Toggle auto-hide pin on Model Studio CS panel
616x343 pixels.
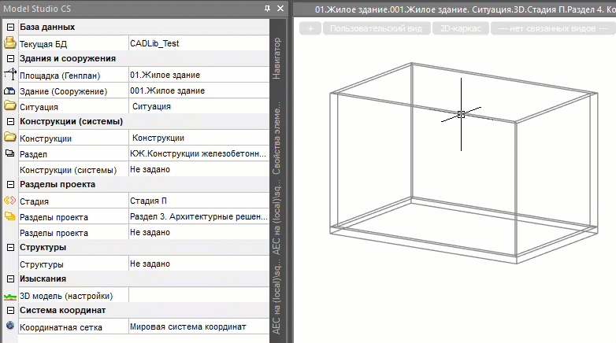point(268,8)
